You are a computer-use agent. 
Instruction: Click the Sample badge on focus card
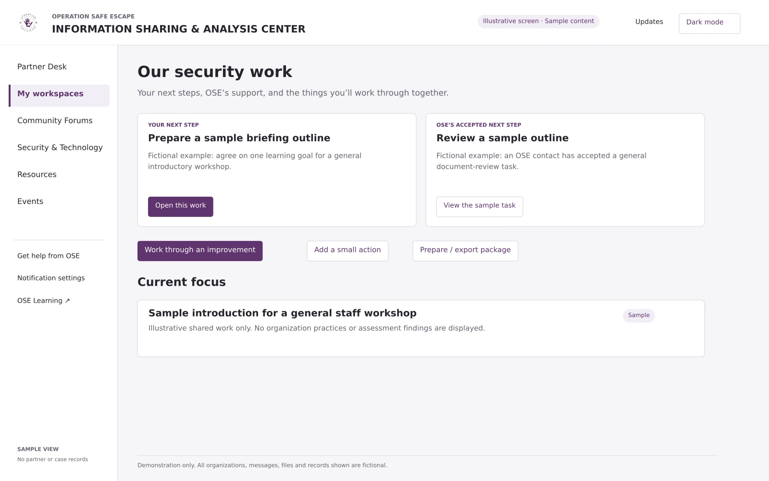coord(639,316)
